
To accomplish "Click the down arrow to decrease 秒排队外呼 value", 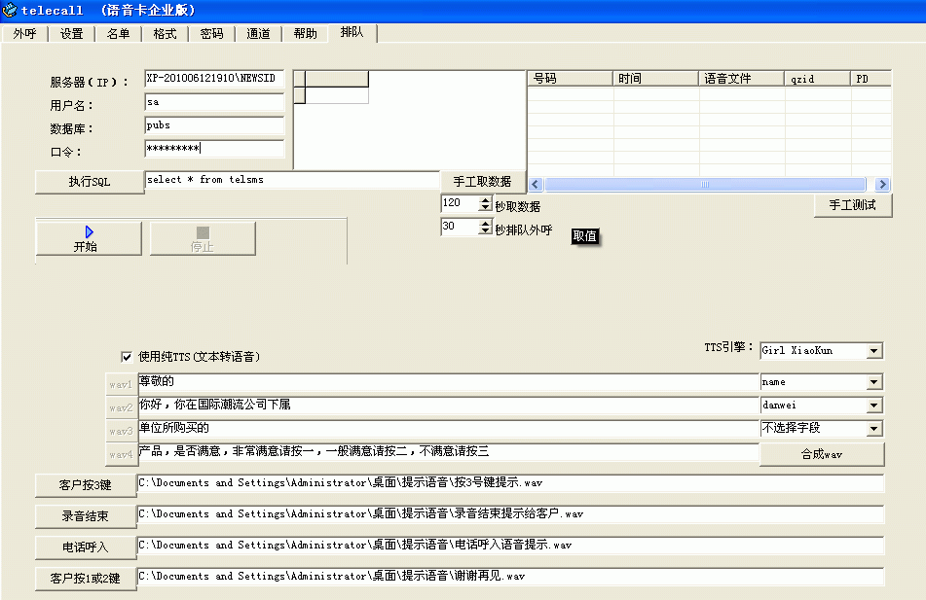I will click(484, 231).
